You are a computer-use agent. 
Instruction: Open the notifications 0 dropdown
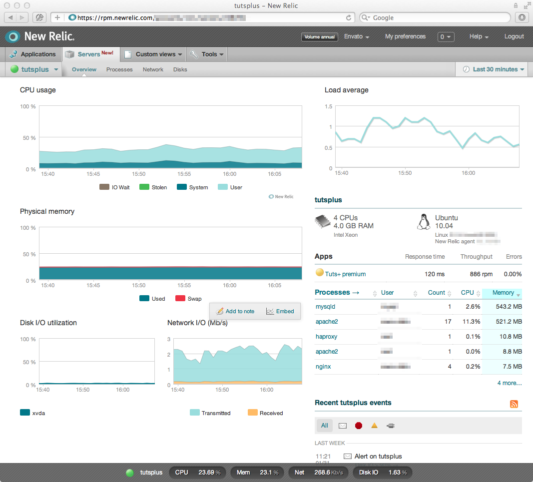[446, 36]
